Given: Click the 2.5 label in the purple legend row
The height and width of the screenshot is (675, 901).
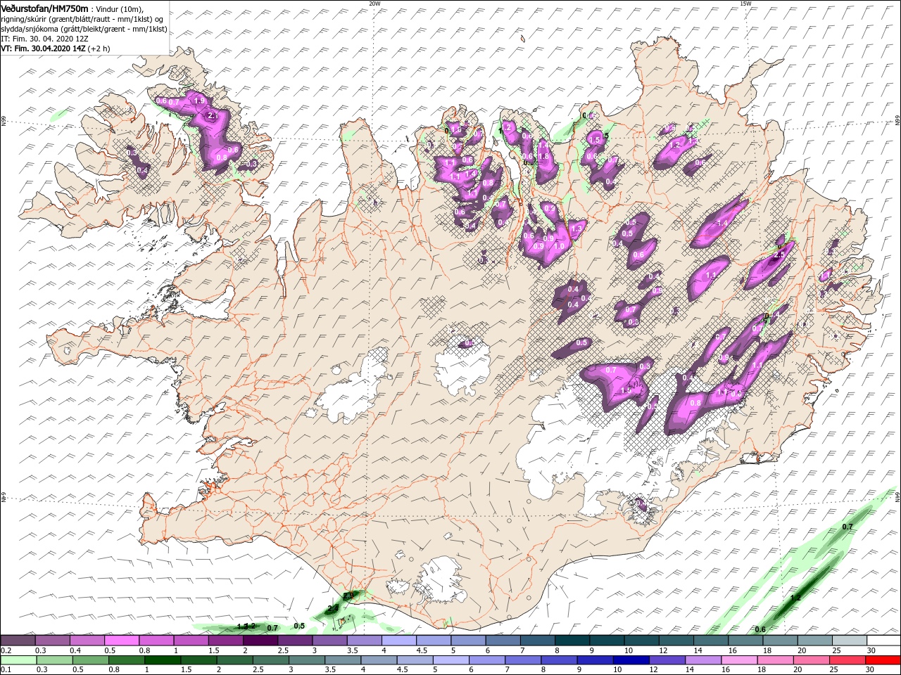Looking at the screenshot, I should (283, 650).
